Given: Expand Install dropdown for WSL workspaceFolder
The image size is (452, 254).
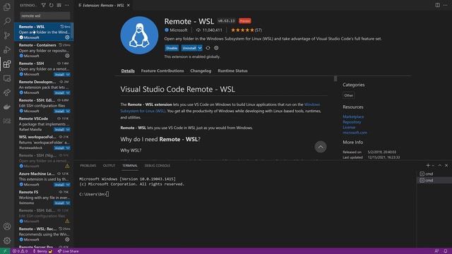Looking at the screenshot, I should tap(68, 148).
